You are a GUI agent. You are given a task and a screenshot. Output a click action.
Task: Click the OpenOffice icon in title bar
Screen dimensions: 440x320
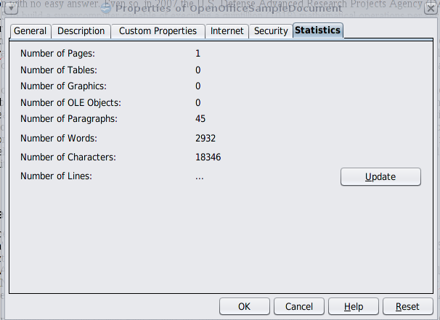pyautogui.click(x=106, y=9)
